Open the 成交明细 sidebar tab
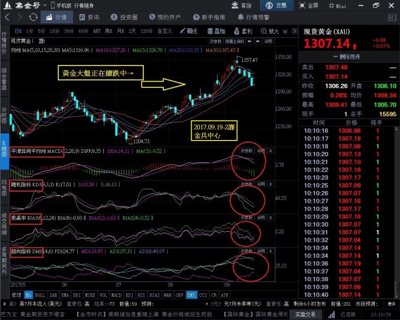400x320 pixels. coord(4,224)
